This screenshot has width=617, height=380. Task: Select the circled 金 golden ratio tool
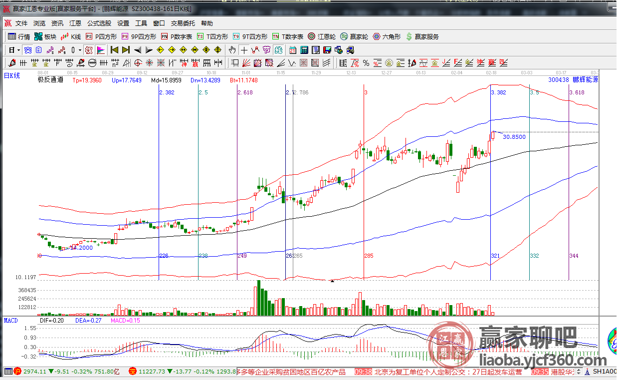[389, 63]
